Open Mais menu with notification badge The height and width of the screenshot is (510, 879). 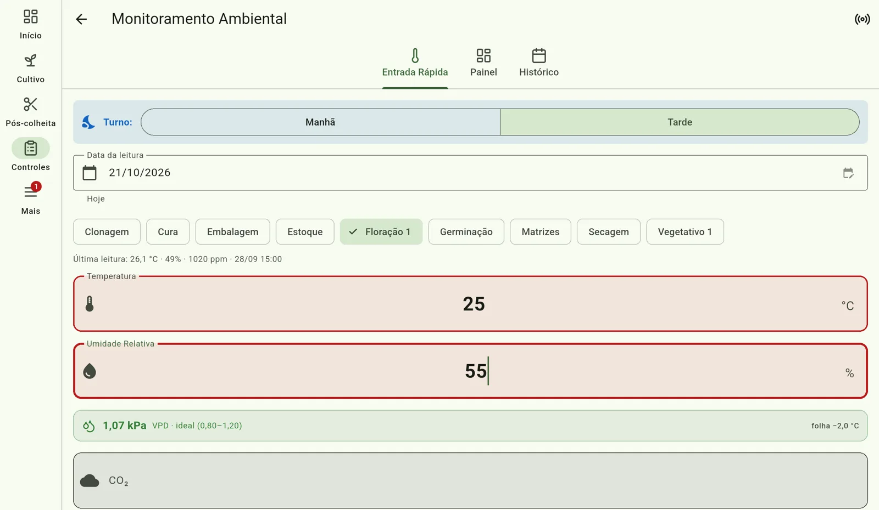31,199
